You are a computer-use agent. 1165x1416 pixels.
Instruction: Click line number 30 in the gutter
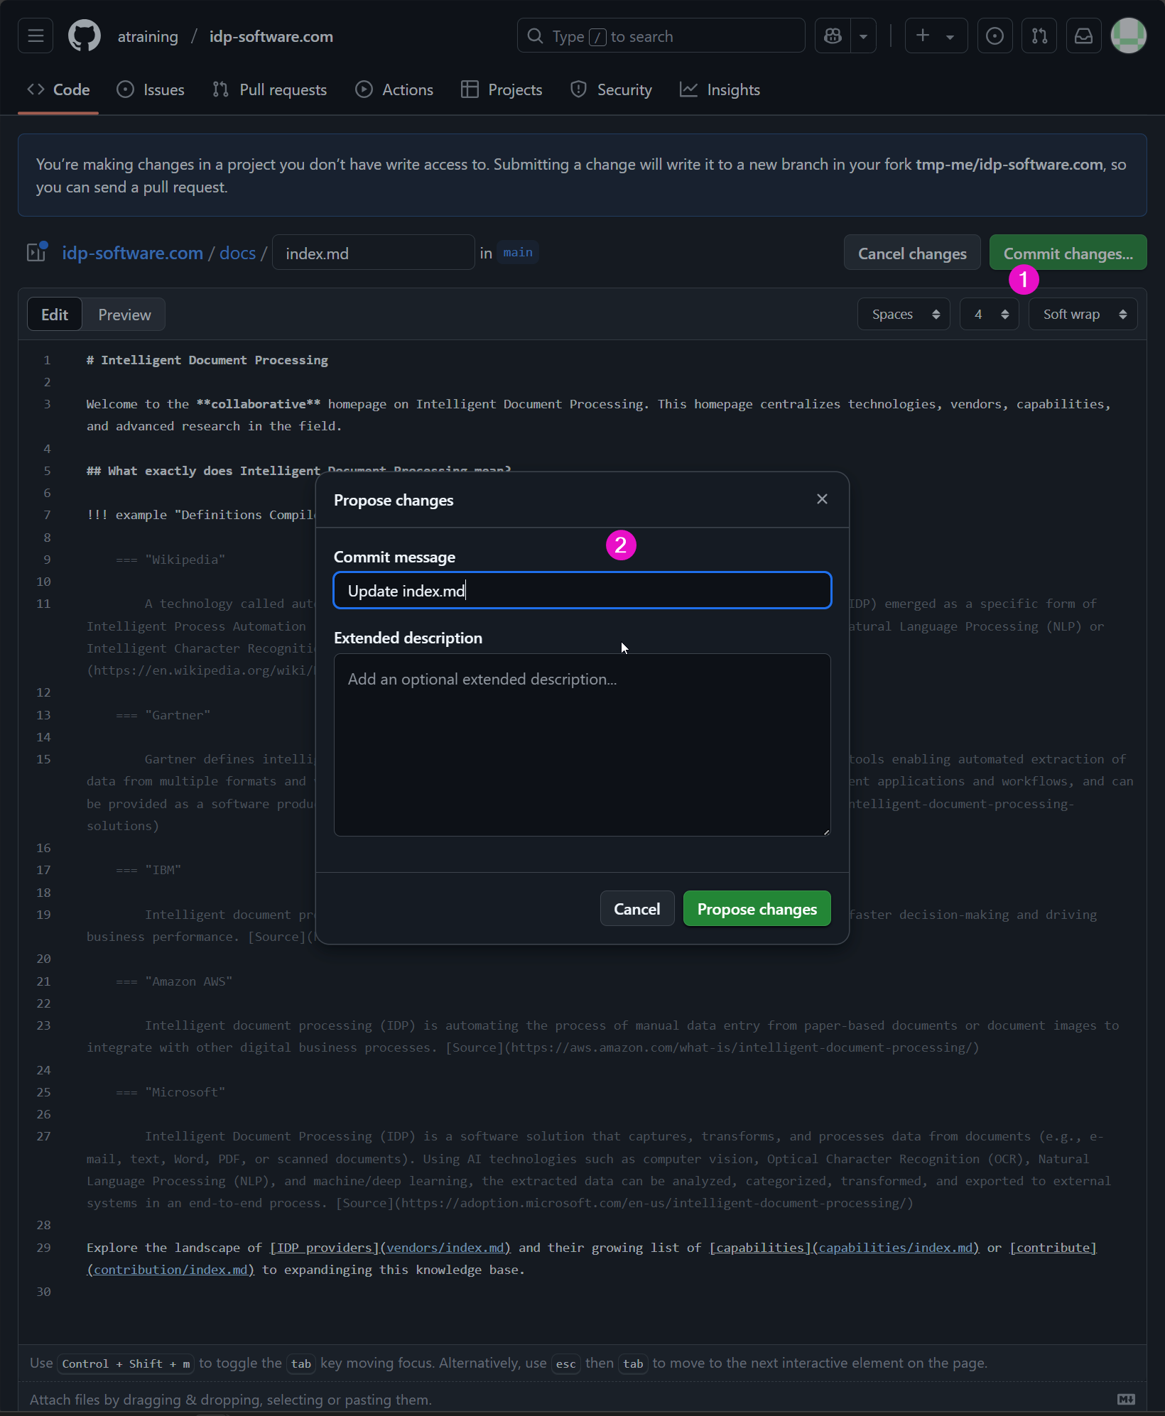[x=43, y=1292]
